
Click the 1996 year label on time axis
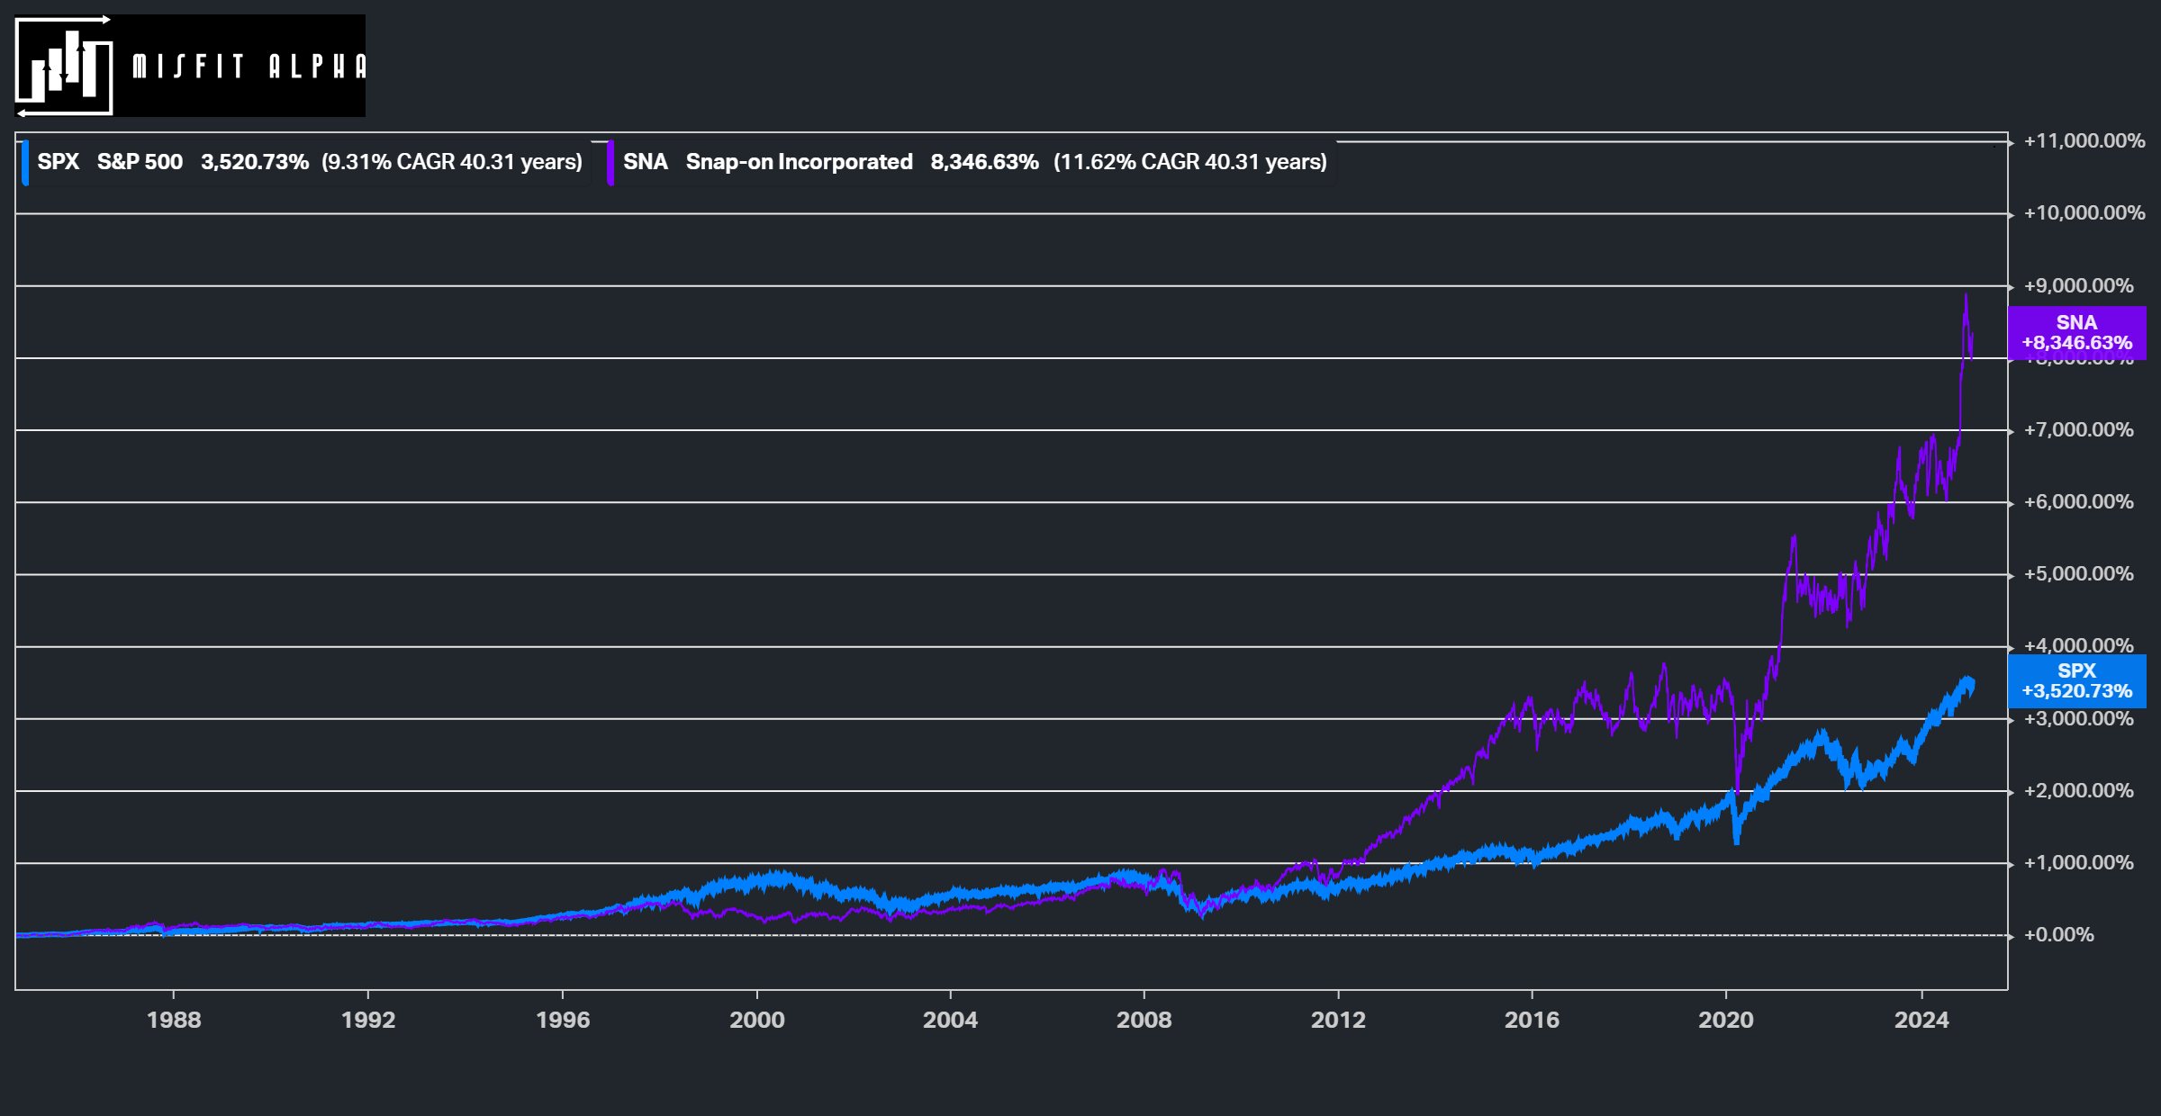(563, 1021)
